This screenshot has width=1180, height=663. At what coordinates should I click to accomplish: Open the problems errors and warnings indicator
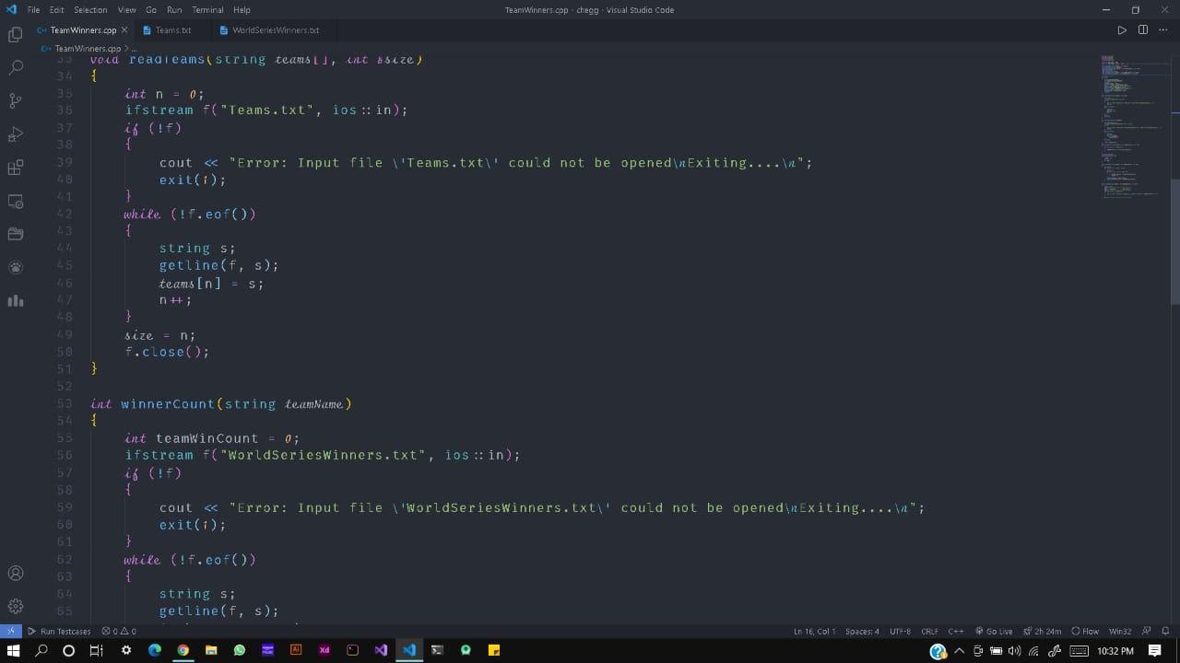(x=119, y=631)
